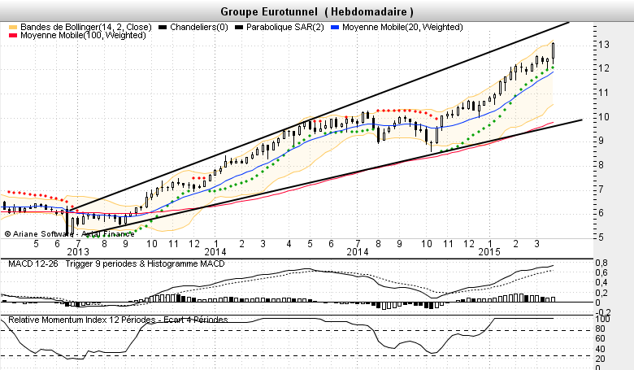This screenshot has height=370, width=634.
Task: Click the month 4 label on the time axis
Action: pos(289,244)
